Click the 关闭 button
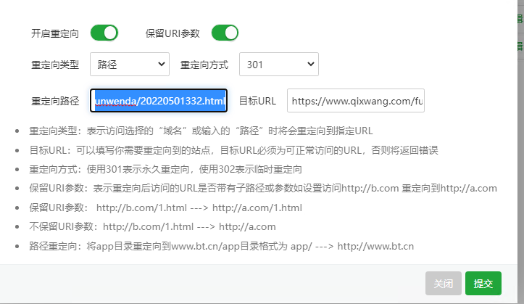Image resolution: width=524 pixels, height=304 pixels. (x=443, y=284)
